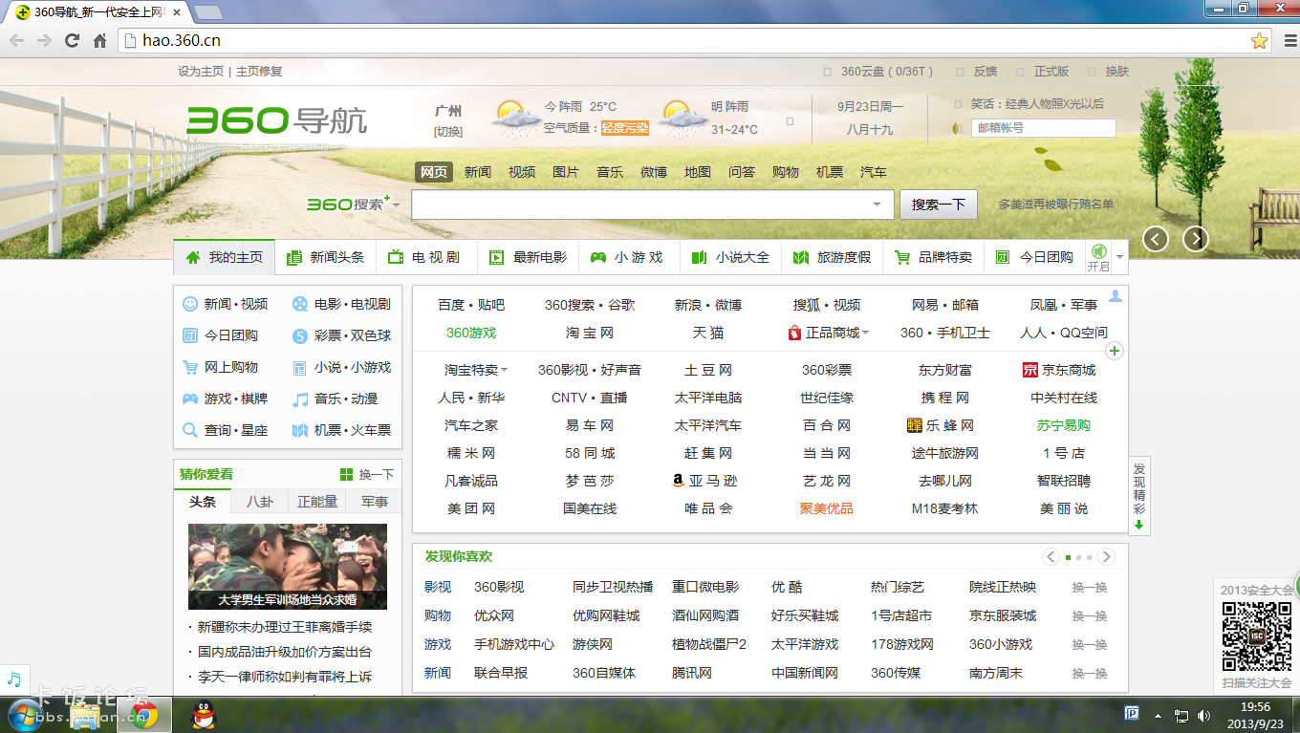Click the 邮箱帐号 input field

coord(1044,128)
